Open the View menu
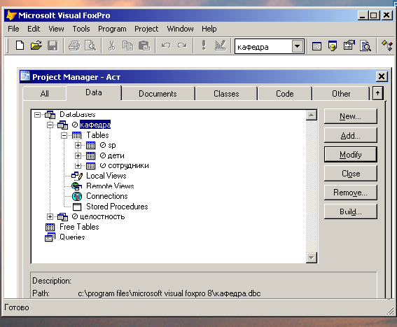 tap(56, 29)
